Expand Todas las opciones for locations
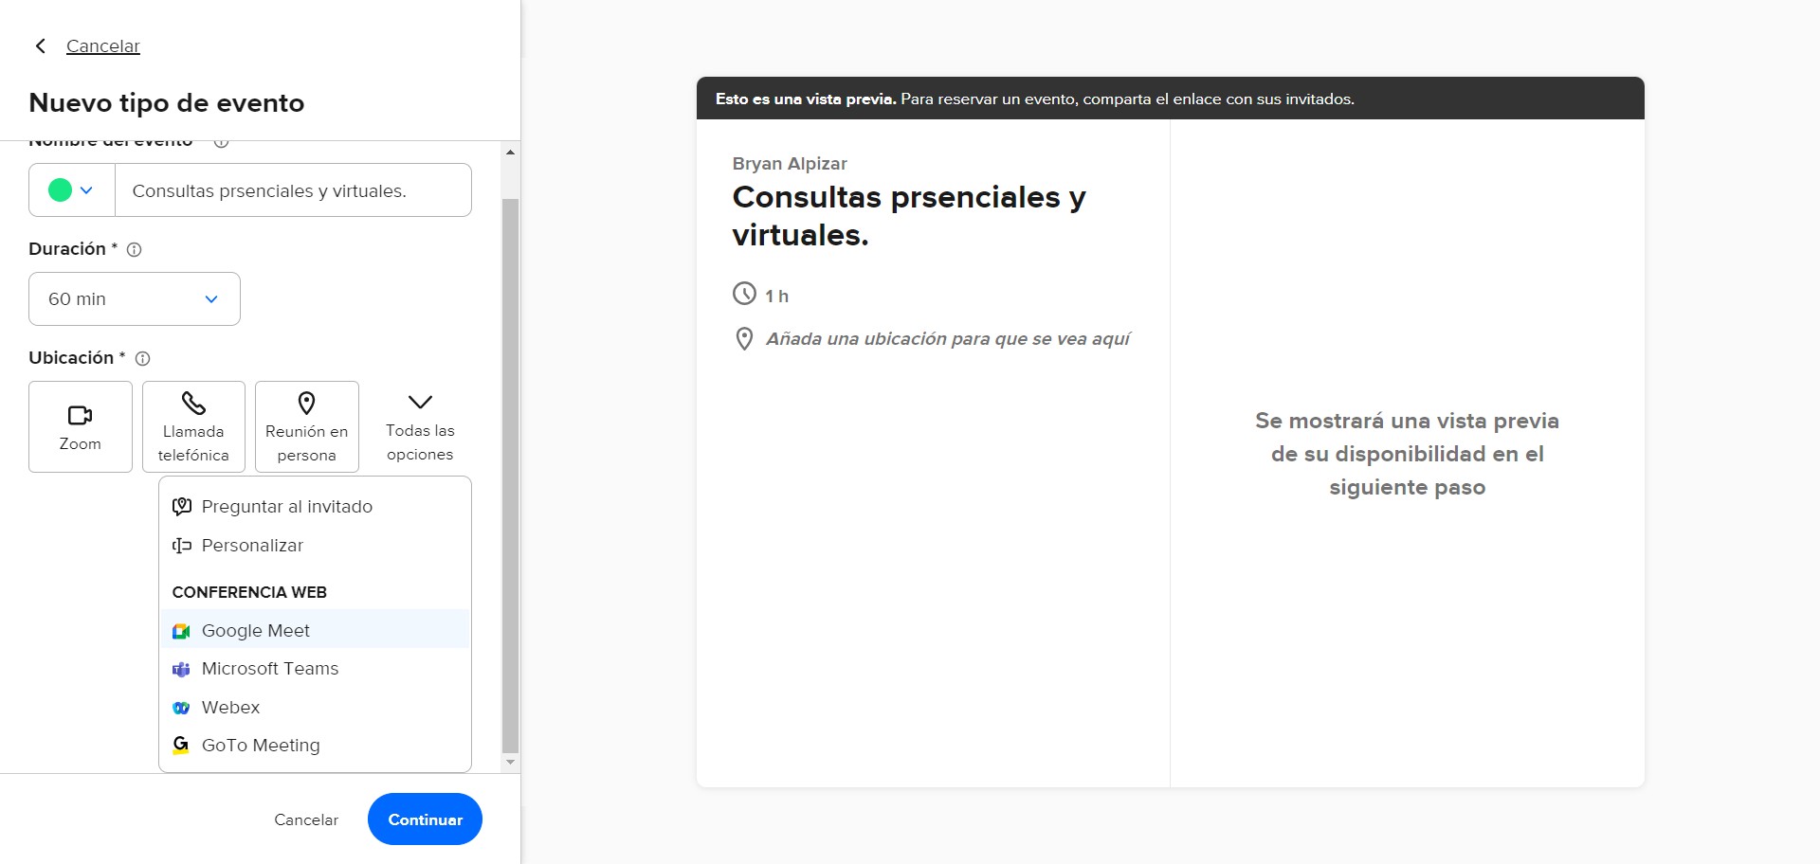Viewport: 1820px width, 864px height. (420, 426)
